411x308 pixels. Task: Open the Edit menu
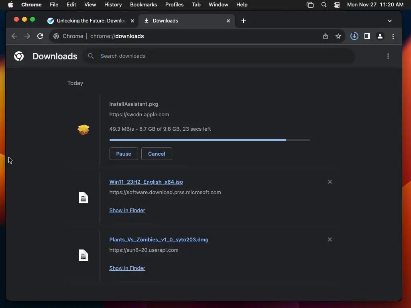pyautogui.click(x=71, y=5)
